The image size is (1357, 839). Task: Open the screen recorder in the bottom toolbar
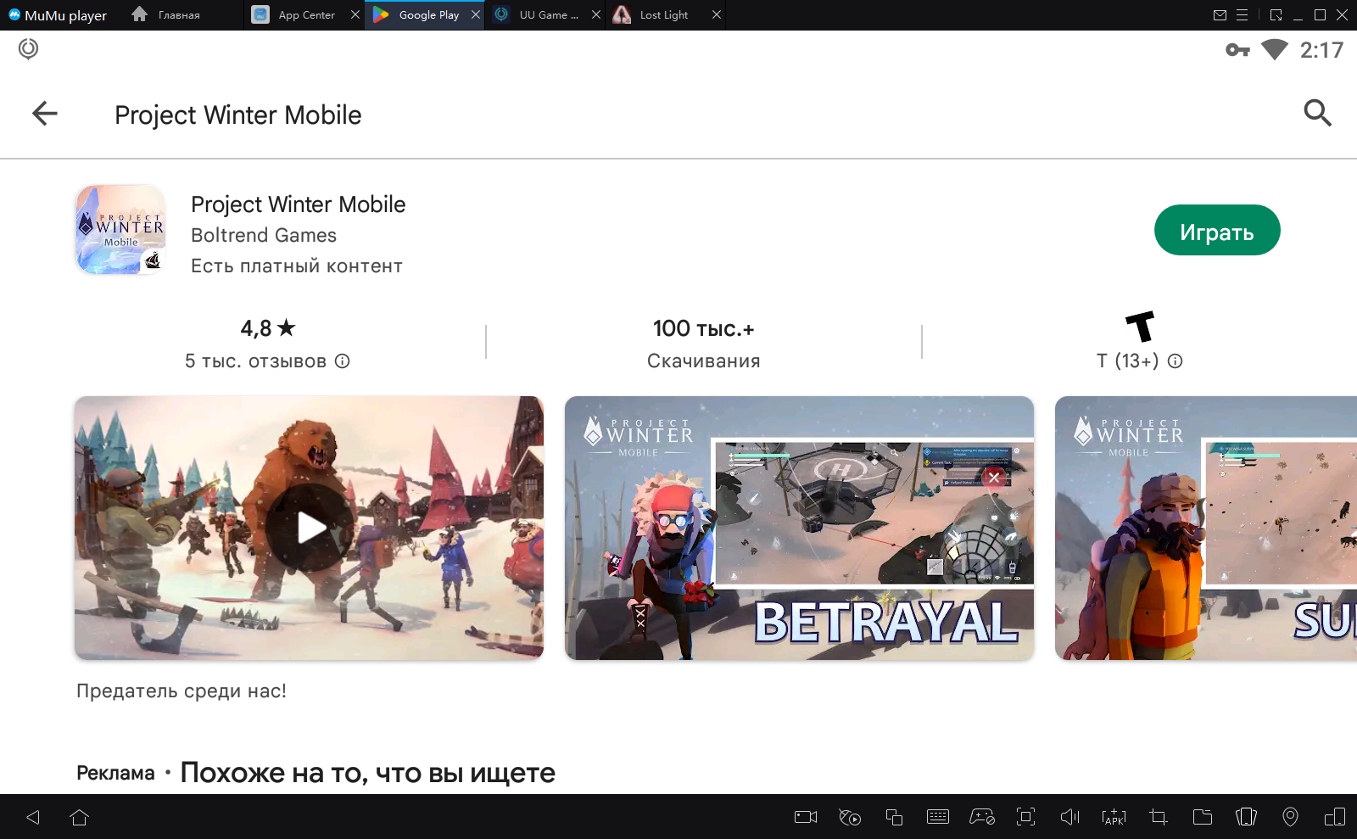[x=805, y=817]
